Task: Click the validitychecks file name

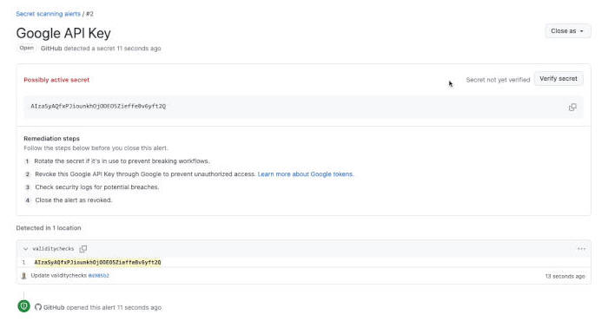Action: click(53, 249)
